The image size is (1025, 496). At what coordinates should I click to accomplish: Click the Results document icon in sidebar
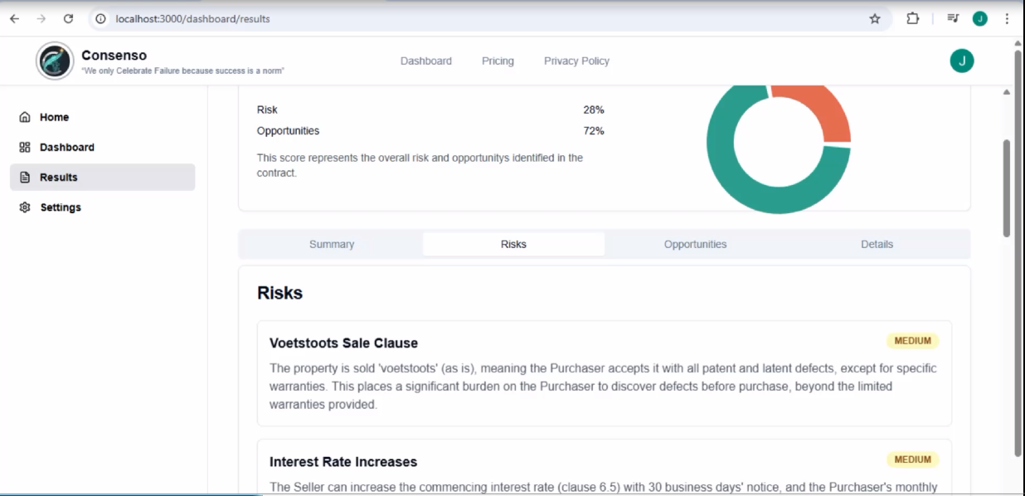(x=25, y=177)
